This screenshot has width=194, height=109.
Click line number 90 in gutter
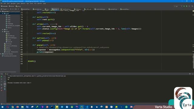[x=22, y=54]
